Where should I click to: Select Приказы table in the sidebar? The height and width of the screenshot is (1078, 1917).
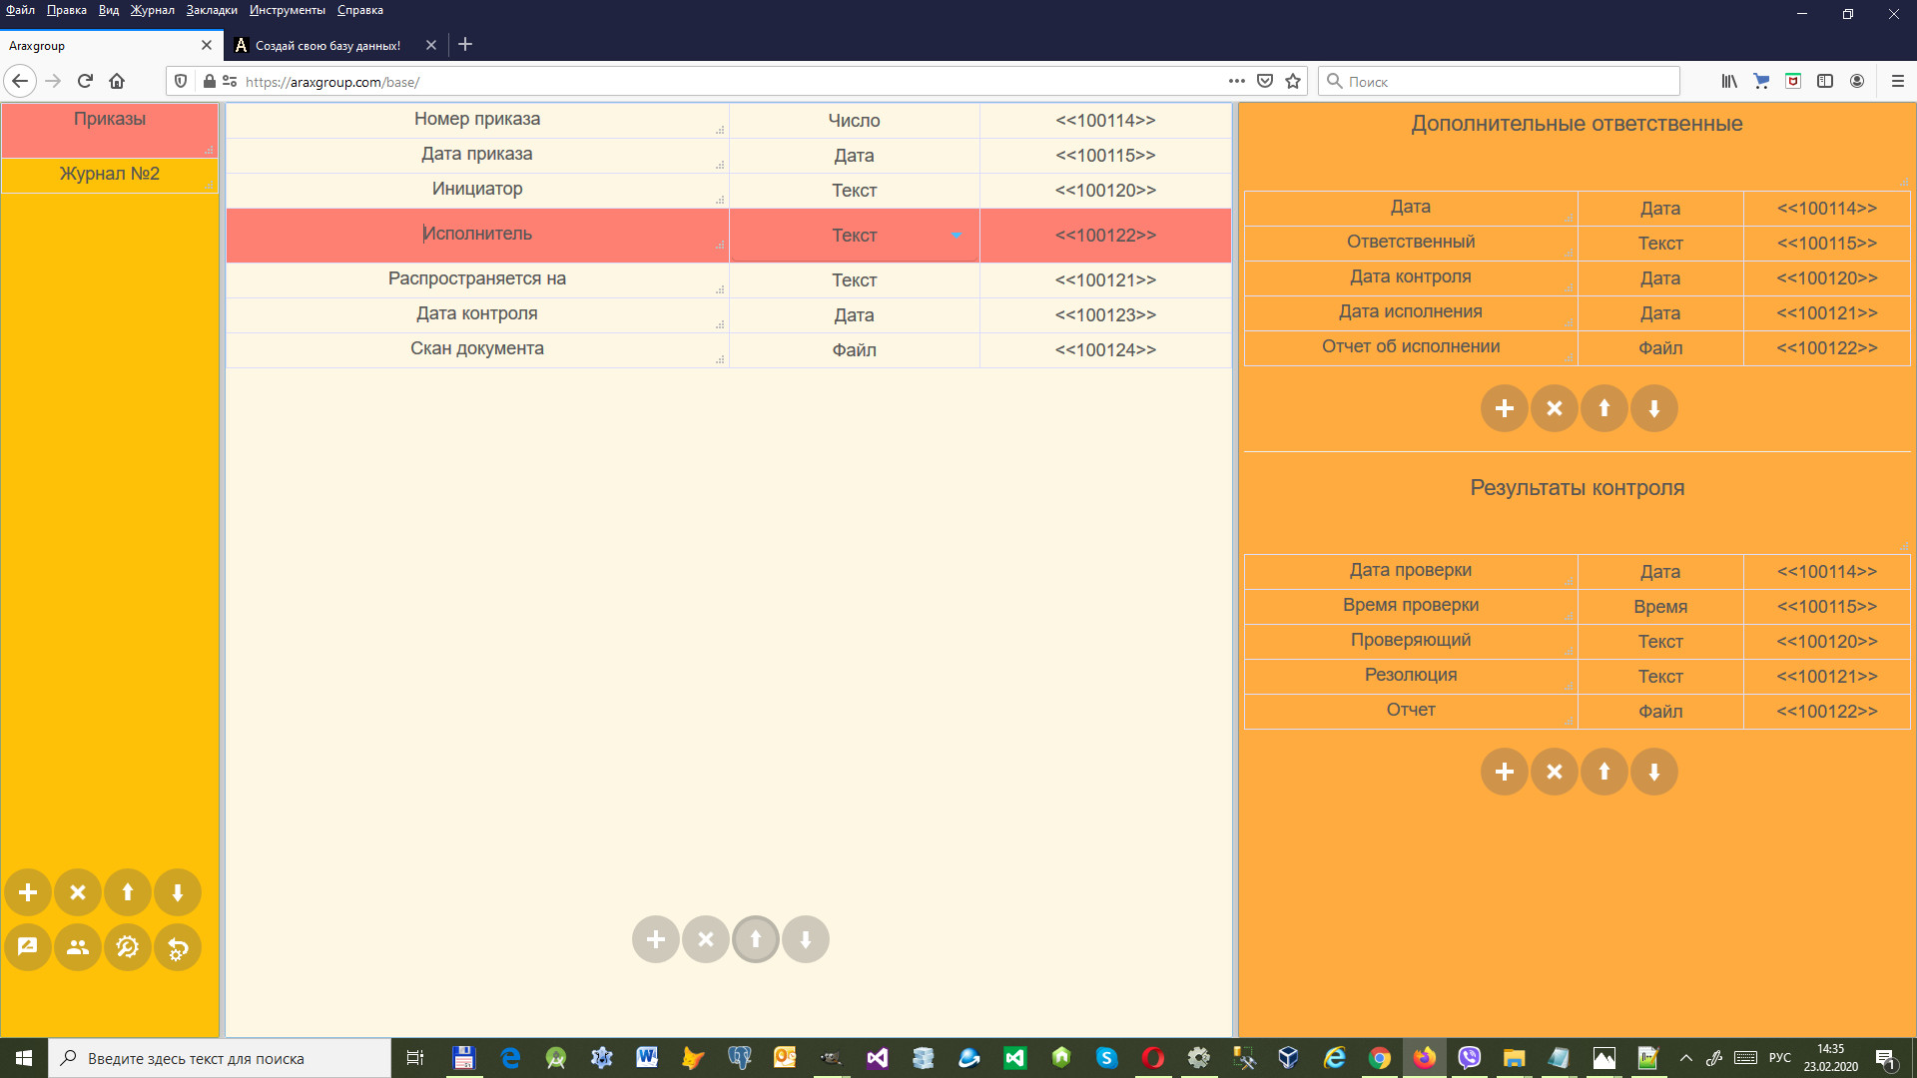pos(110,120)
